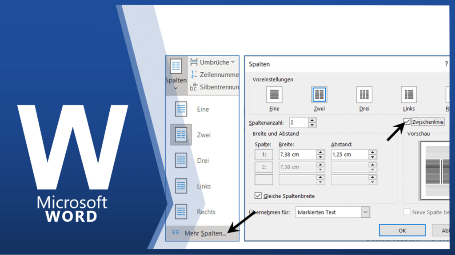This screenshot has height=255, width=455.
Task: Select the Eine single column option
Action: click(x=181, y=109)
